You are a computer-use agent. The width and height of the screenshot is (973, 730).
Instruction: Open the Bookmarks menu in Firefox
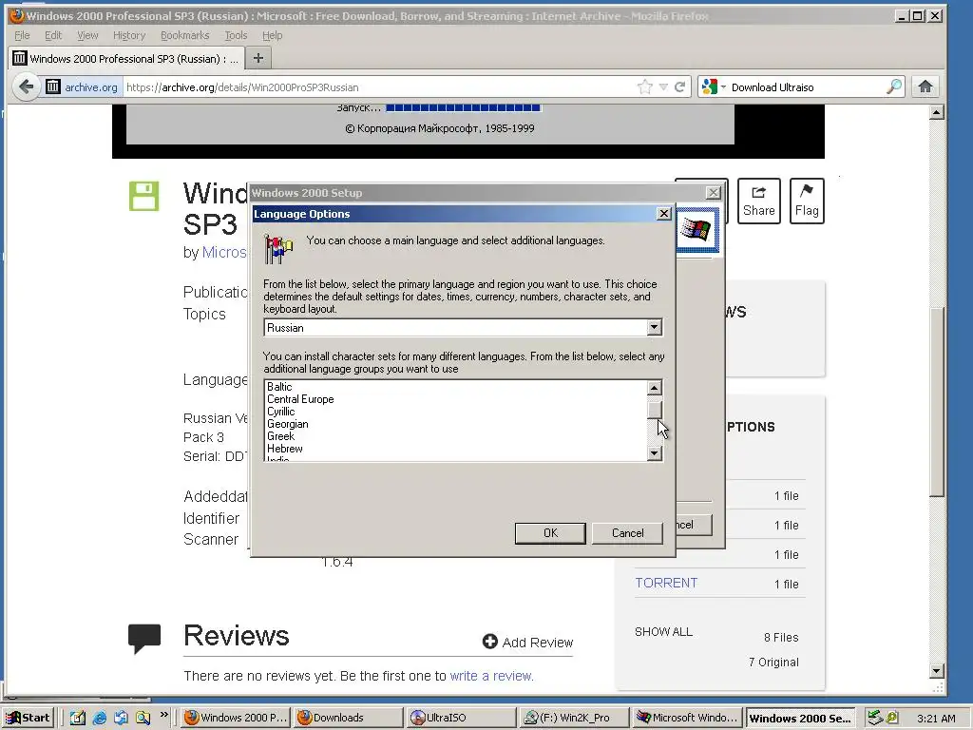click(x=185, y=35)
